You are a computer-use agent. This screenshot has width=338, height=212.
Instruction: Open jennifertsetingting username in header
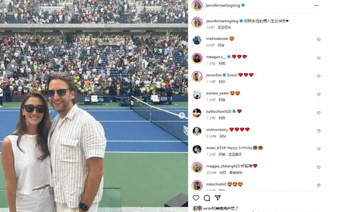pos(223,5)
